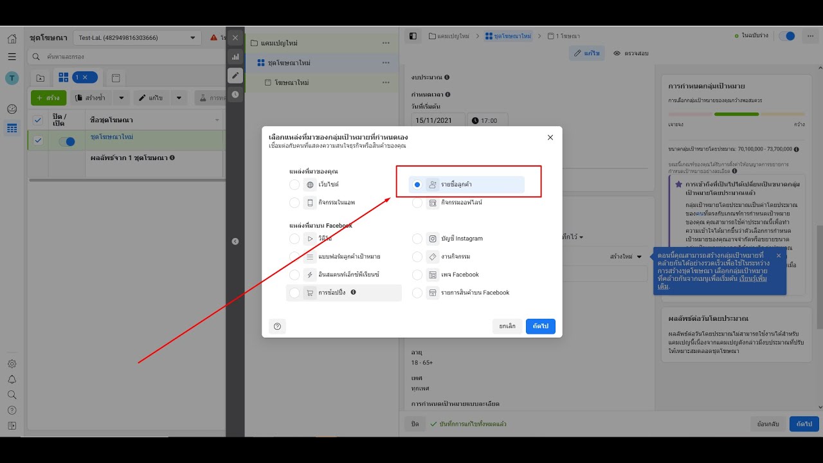The image size is (823, 463).
Task: Pick the แบบฟอร์มลูกค้าเป้าหมาย radio option
Action: click(x=294, y=257)
